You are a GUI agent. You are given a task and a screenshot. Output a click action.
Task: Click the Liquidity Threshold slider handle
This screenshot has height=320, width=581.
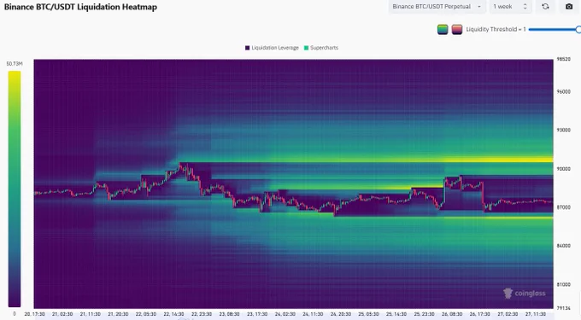point(578,29)
